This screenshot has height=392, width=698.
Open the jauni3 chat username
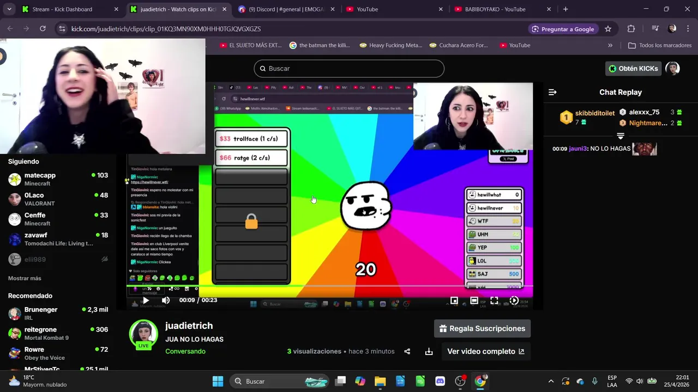pyautogui.click(x=578, y=149)
